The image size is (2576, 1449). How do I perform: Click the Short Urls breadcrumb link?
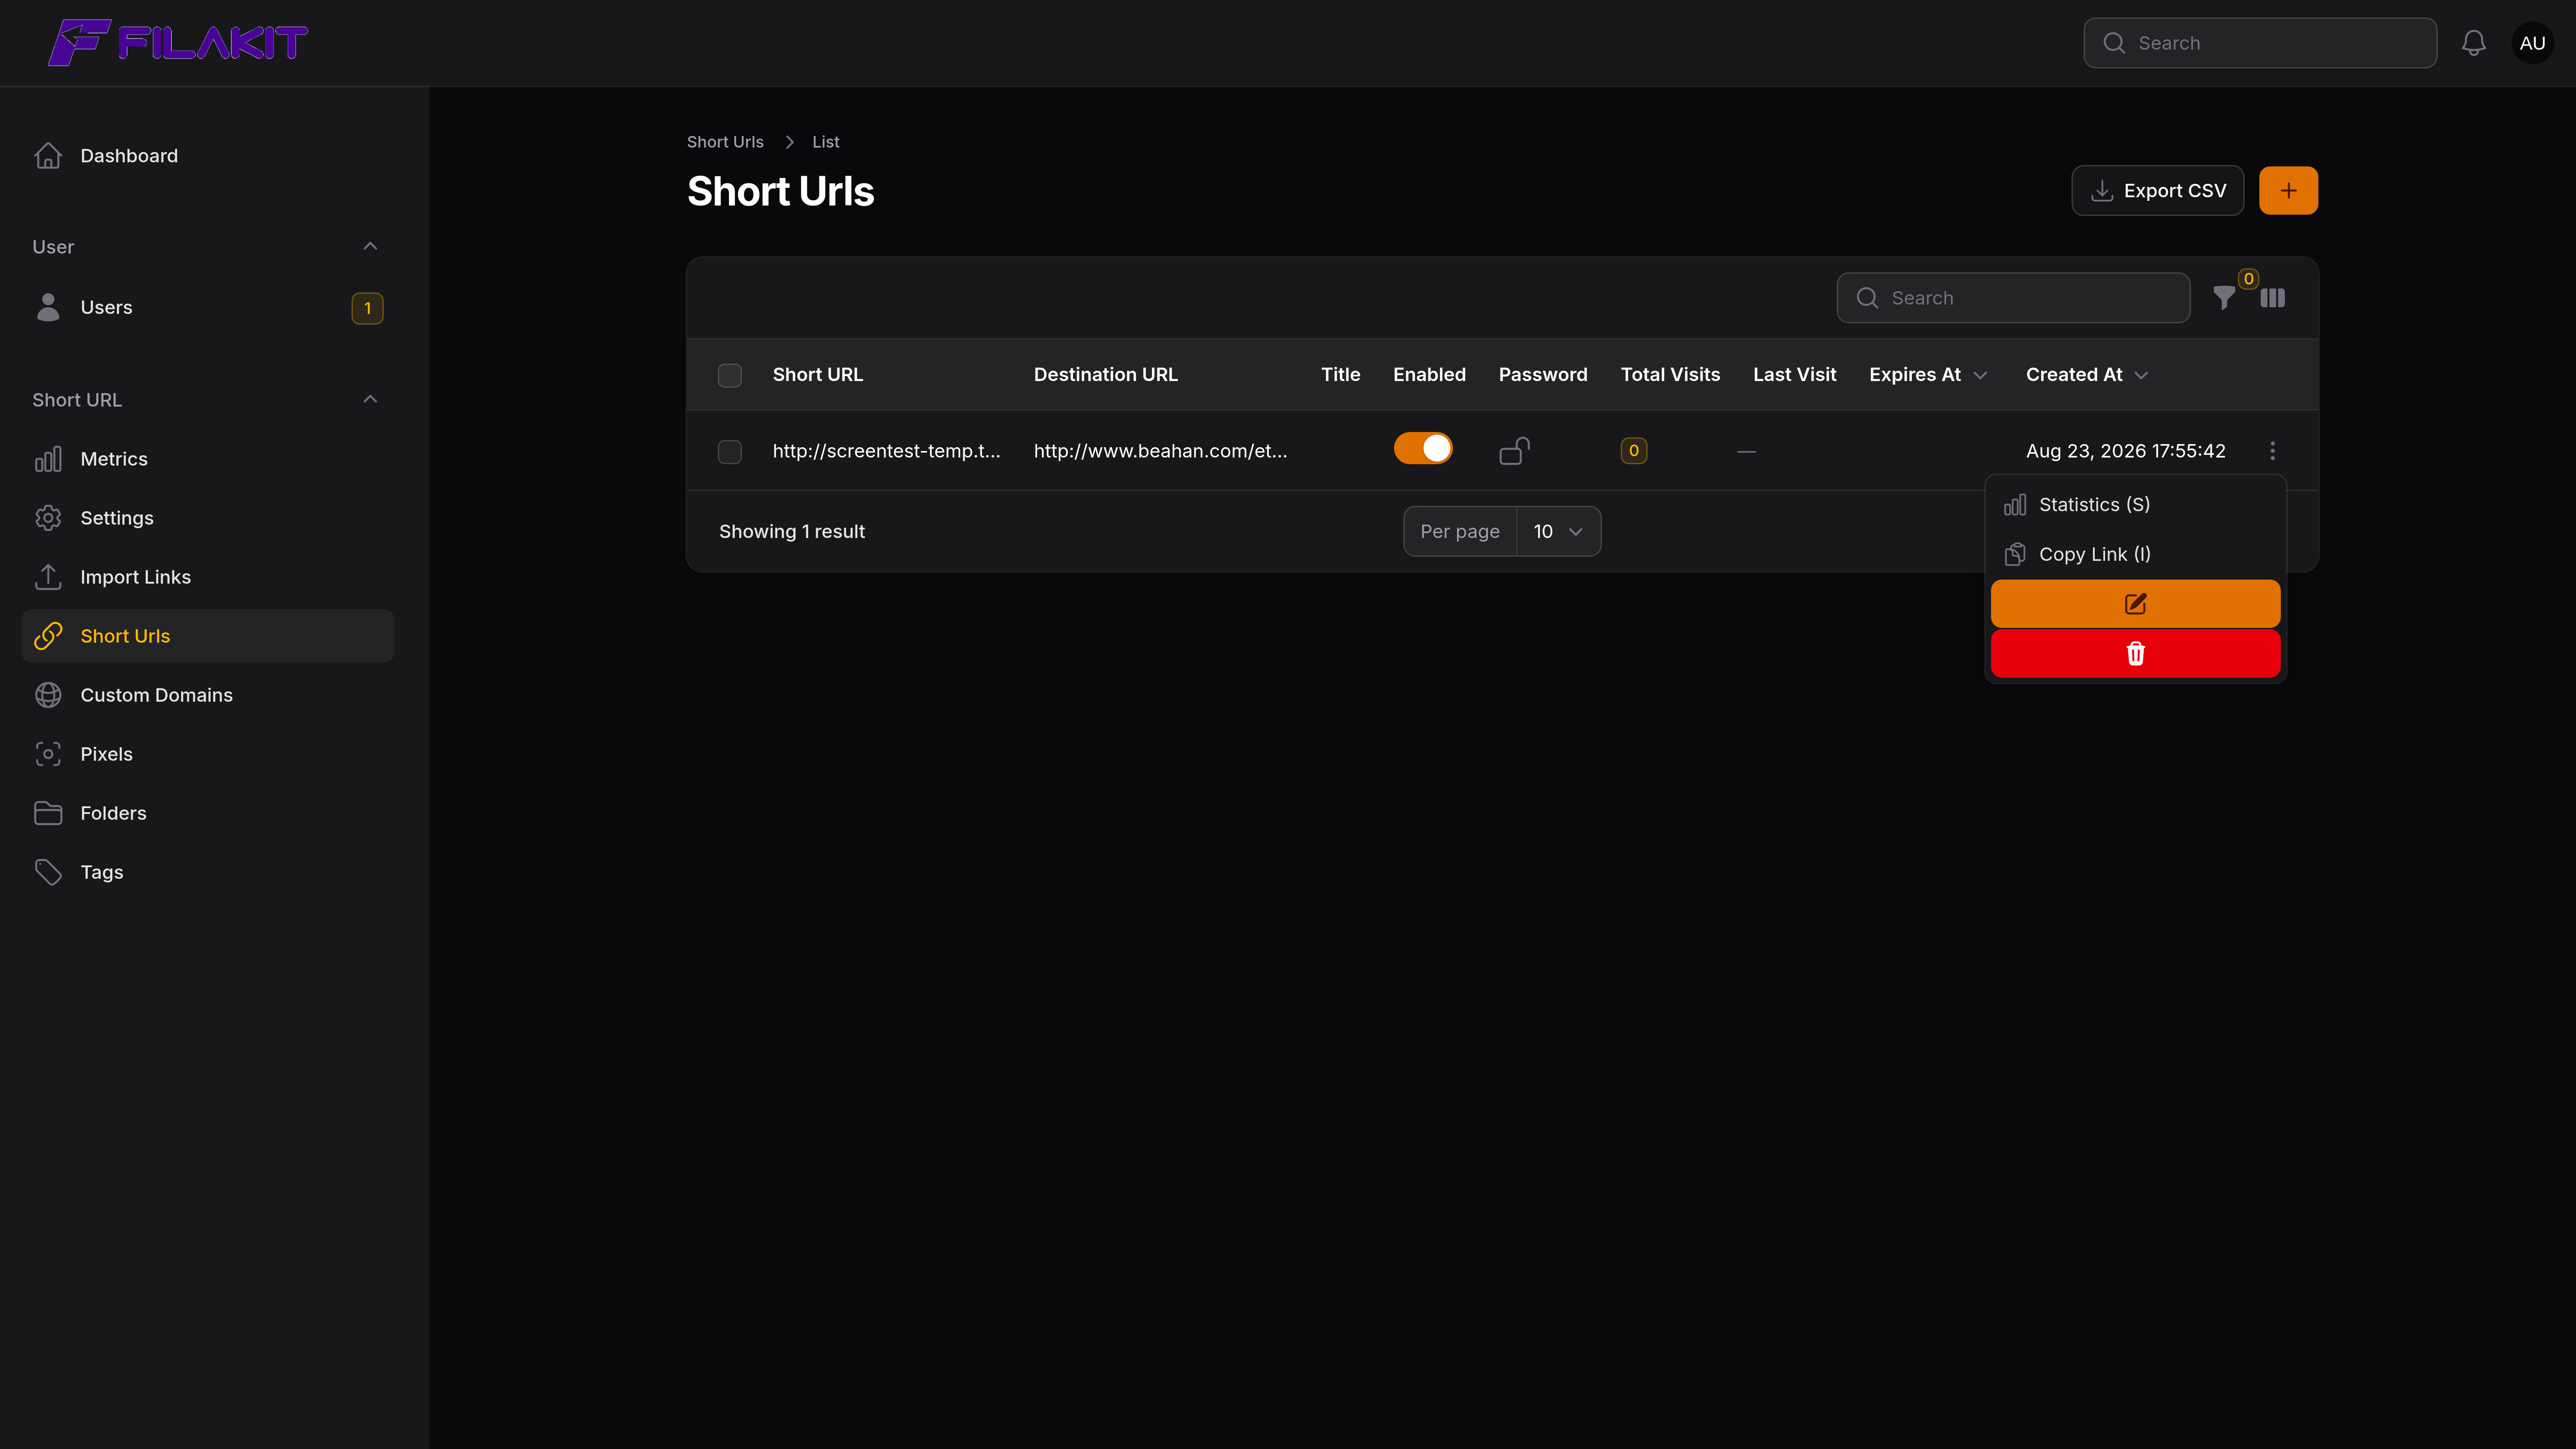[x=725, y=142]
